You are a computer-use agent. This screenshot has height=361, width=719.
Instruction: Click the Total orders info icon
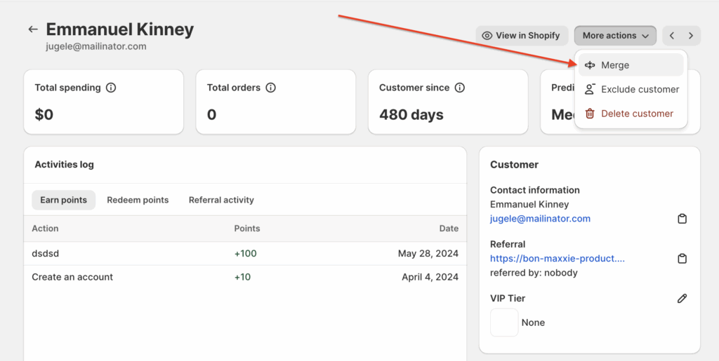270,88
